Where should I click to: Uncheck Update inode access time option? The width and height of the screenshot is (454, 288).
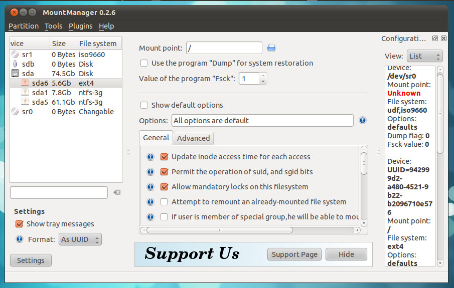[164, 157]
